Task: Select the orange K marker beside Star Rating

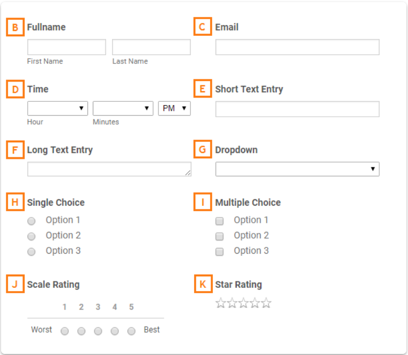Action: 203,284
